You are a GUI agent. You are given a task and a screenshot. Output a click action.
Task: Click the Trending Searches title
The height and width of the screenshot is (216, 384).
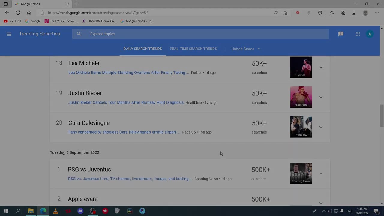point(40,34)
